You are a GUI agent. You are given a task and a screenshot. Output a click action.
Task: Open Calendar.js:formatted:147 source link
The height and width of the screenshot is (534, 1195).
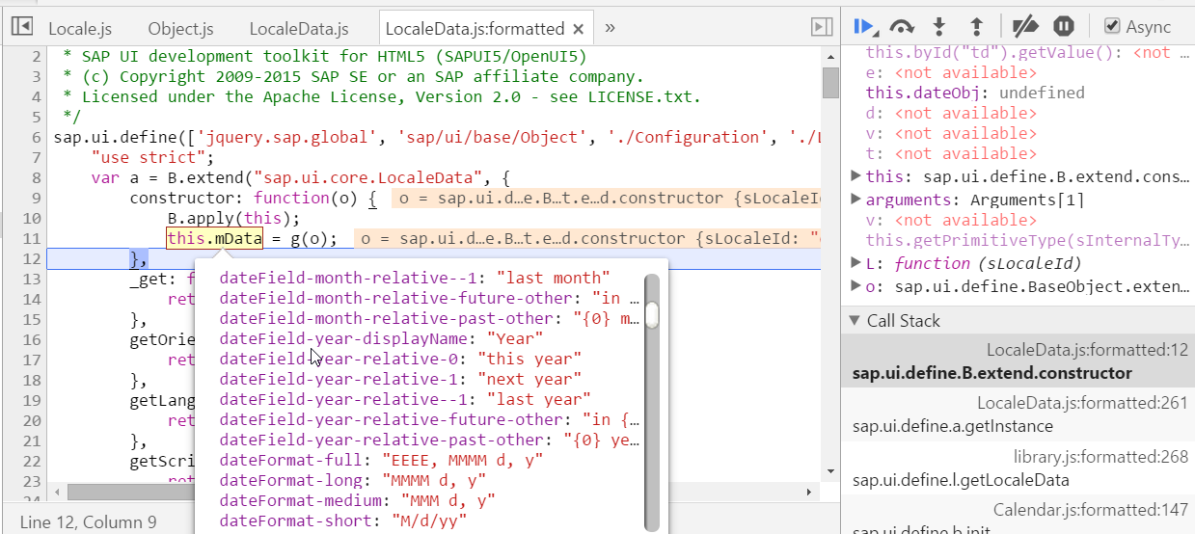[x=1091, y=511]
